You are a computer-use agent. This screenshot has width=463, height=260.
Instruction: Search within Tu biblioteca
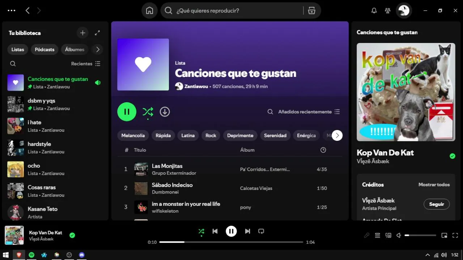pos(13,64)
